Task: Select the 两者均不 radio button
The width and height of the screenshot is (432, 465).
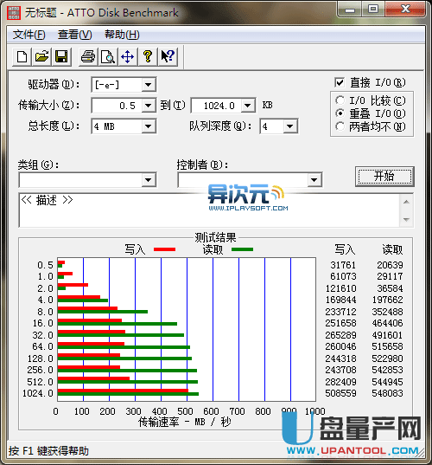Action: [340, 126]
